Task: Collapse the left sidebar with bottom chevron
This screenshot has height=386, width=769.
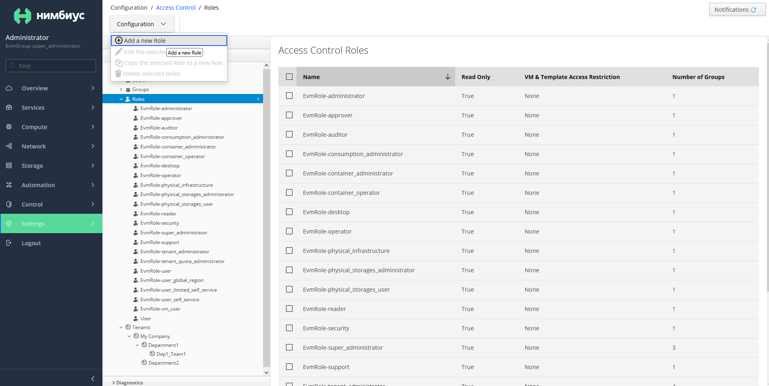Action: coord(93,378)
